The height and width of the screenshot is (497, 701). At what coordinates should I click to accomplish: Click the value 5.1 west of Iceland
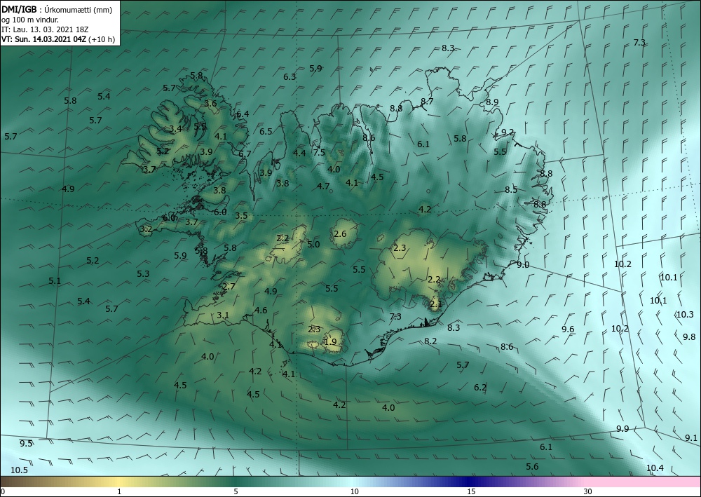coord(55,281)
